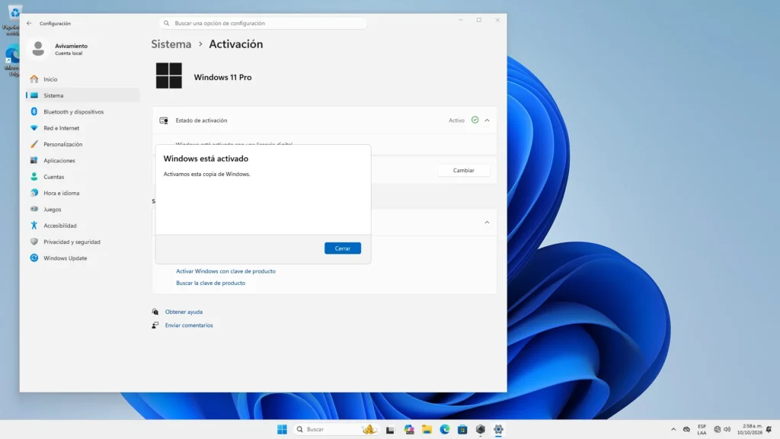780x439 pixels.
Task: Collapse the Estado de activación section
Action: (x=487, y=120)
